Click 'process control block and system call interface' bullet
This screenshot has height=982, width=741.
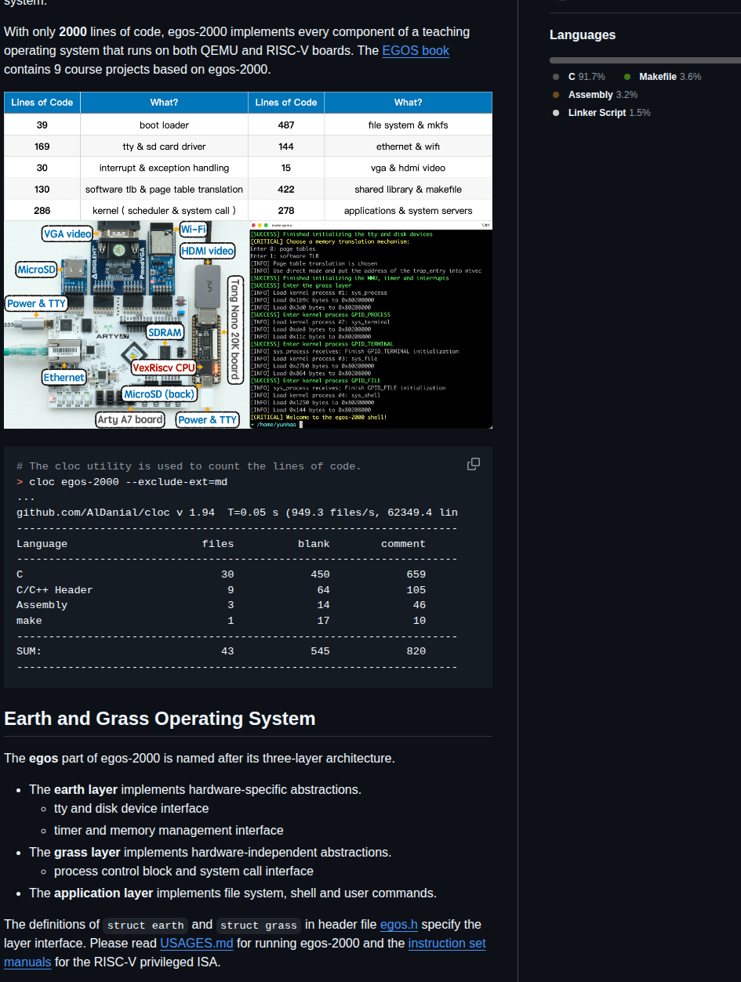point(183,871)
